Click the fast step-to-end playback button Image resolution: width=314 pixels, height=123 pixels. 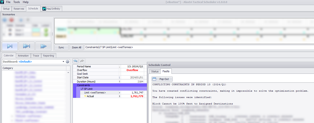pyautogui.click(x=26, y=46)
